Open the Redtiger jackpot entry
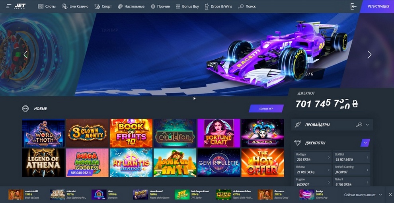The image size is (394, 203). click(x=313, y=157)
